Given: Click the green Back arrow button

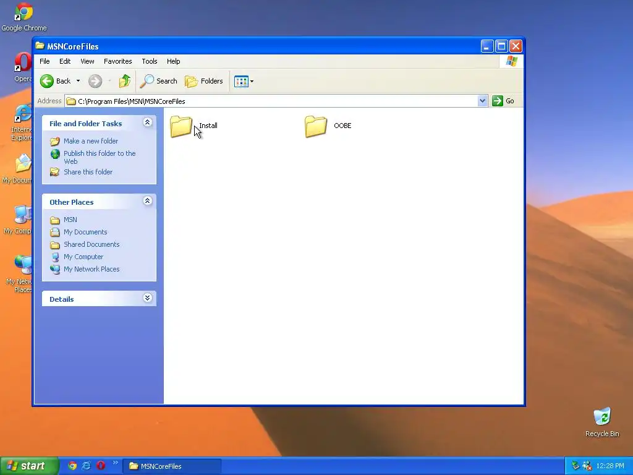Looking at the screenshot, I should coord(47,81).
